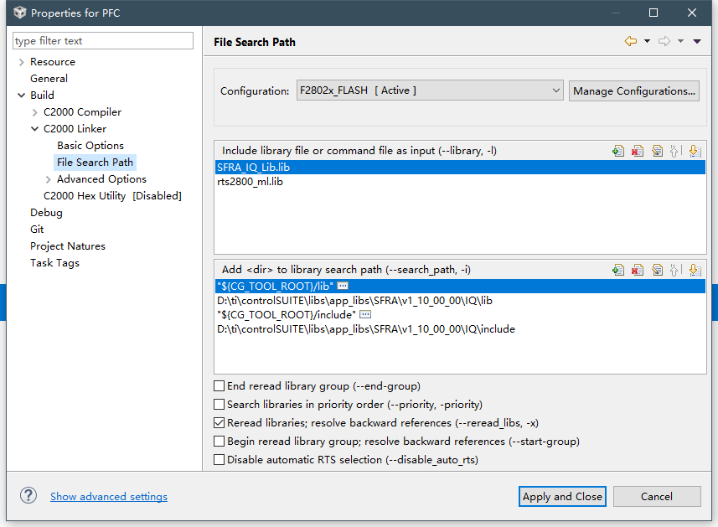Viewport: 718px width, 527px height.
Task: Click Add icon in library file list
Action: (618, 151)
